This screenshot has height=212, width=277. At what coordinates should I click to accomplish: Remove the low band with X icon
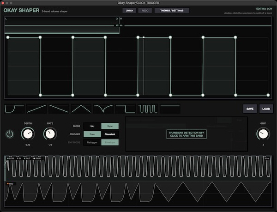point(117,19)
